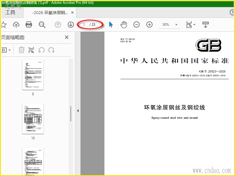Click the GB/T 25823—2026 standard number
Image resolution: width=235 pixels, height=176 pixels.
(212, 71)
